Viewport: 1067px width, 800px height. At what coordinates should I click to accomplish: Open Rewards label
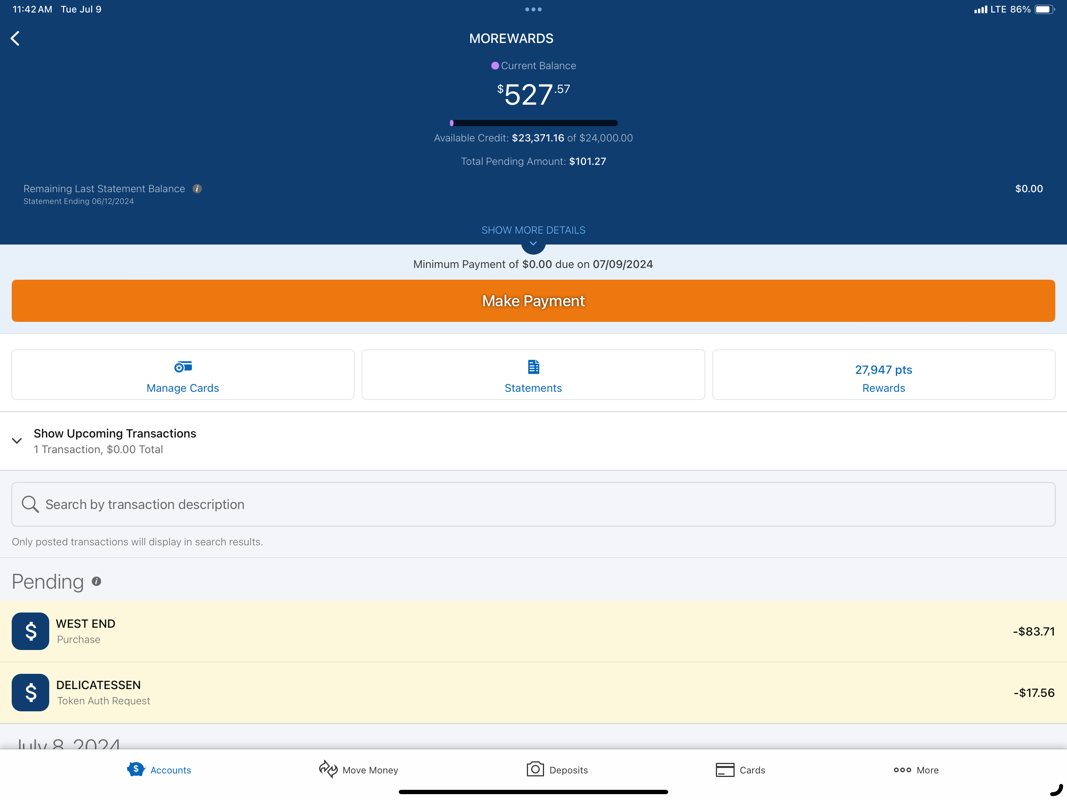pyautogui.click(x=884, y=388)
